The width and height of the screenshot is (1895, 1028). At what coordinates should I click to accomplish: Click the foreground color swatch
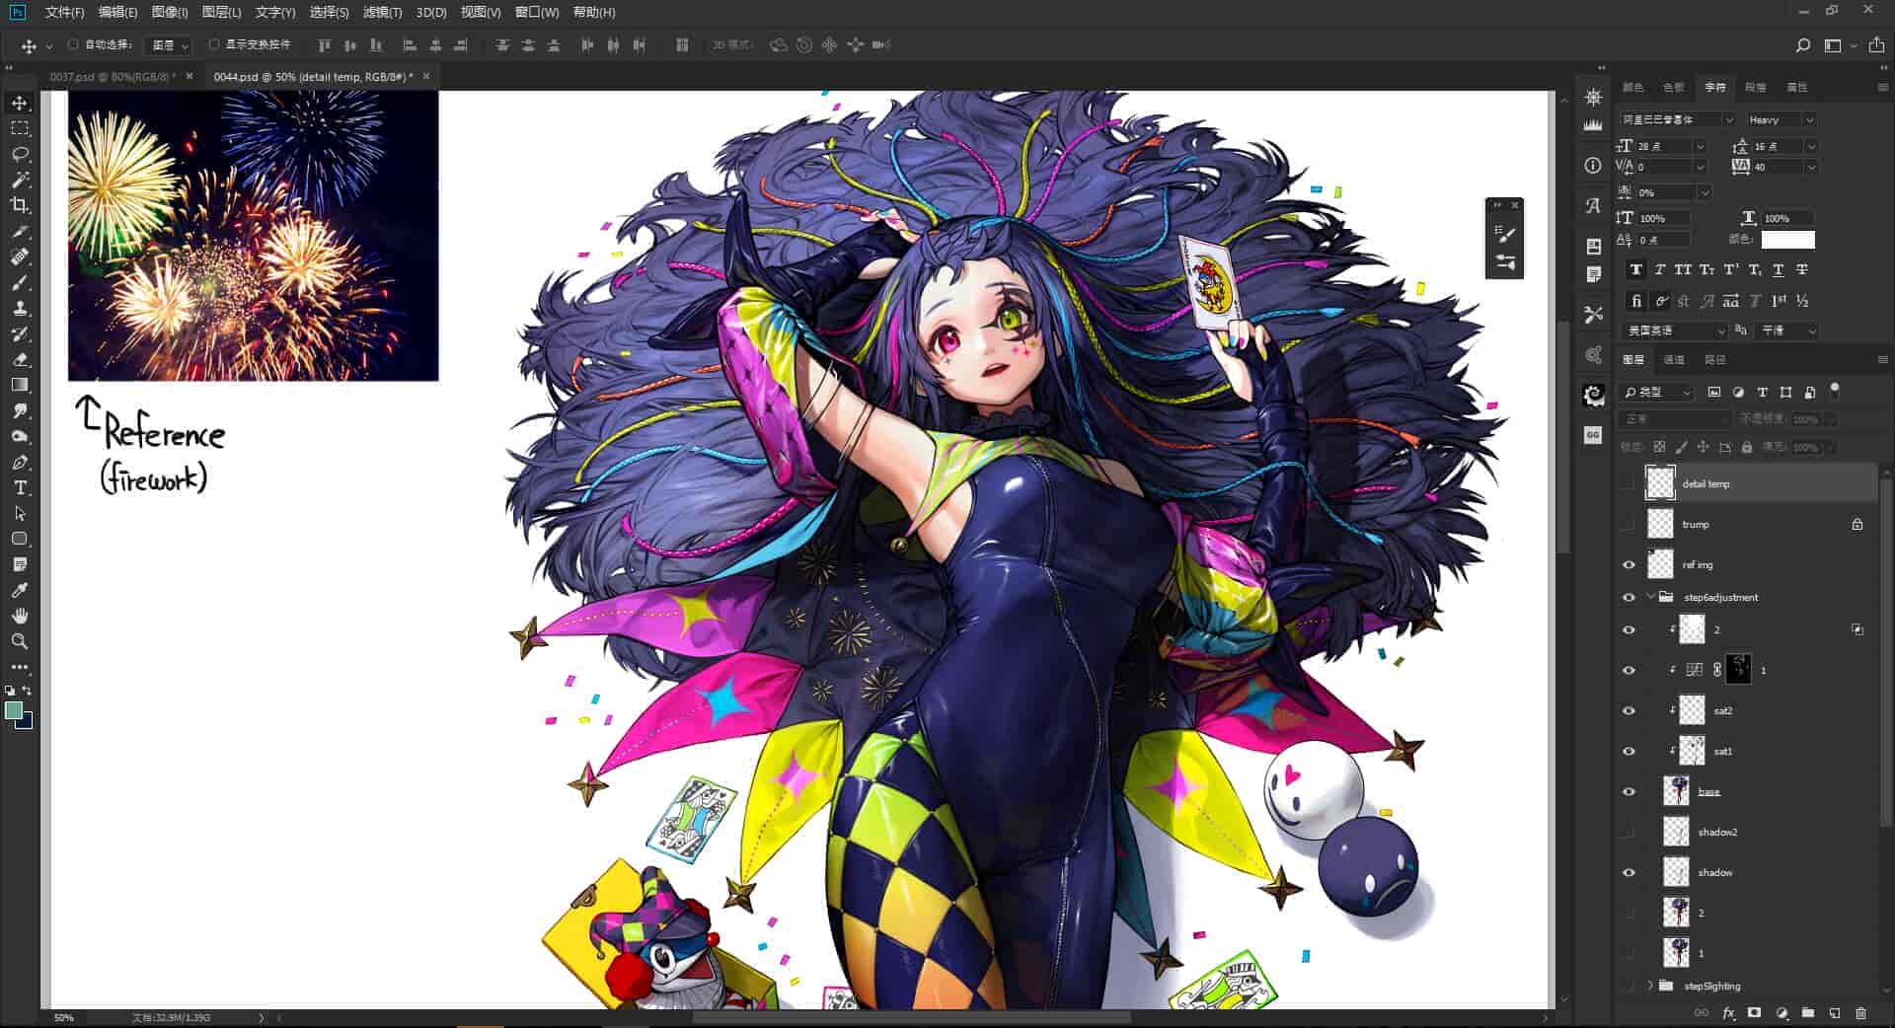point(14,711)
